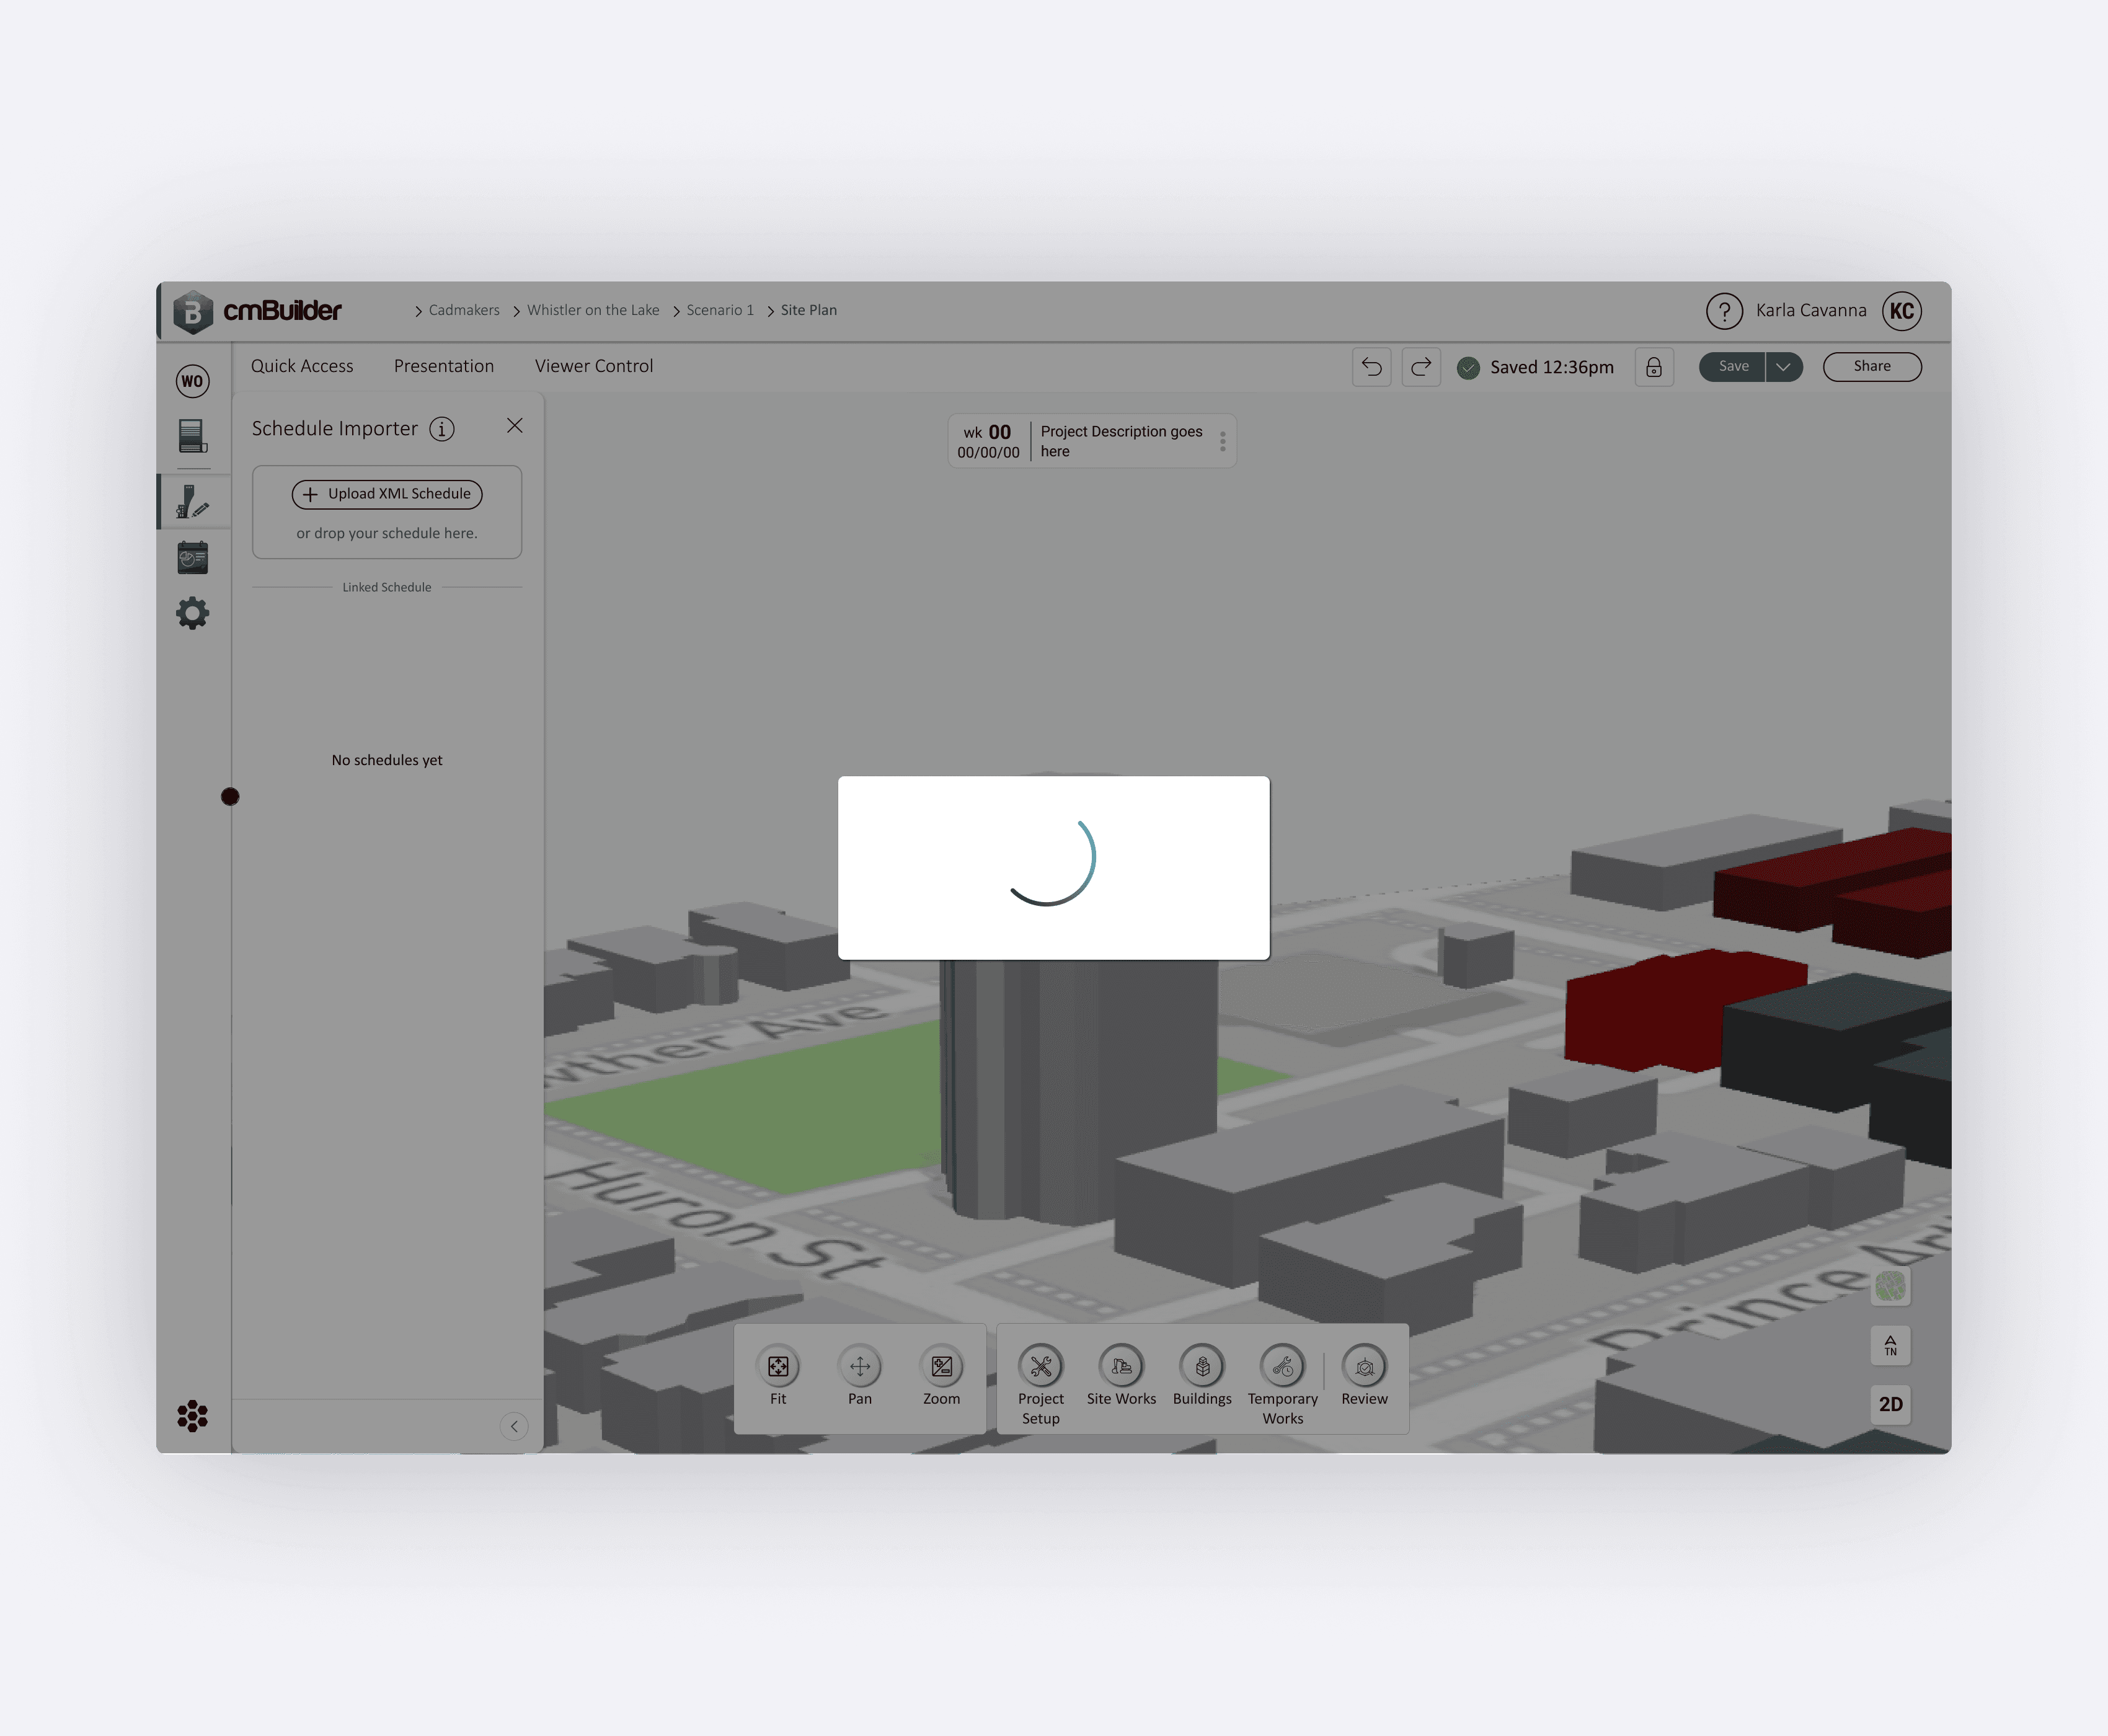Collapse the Schedule Importer side panel
Screen dimensions: 2108x1736
pos(514,1426)
